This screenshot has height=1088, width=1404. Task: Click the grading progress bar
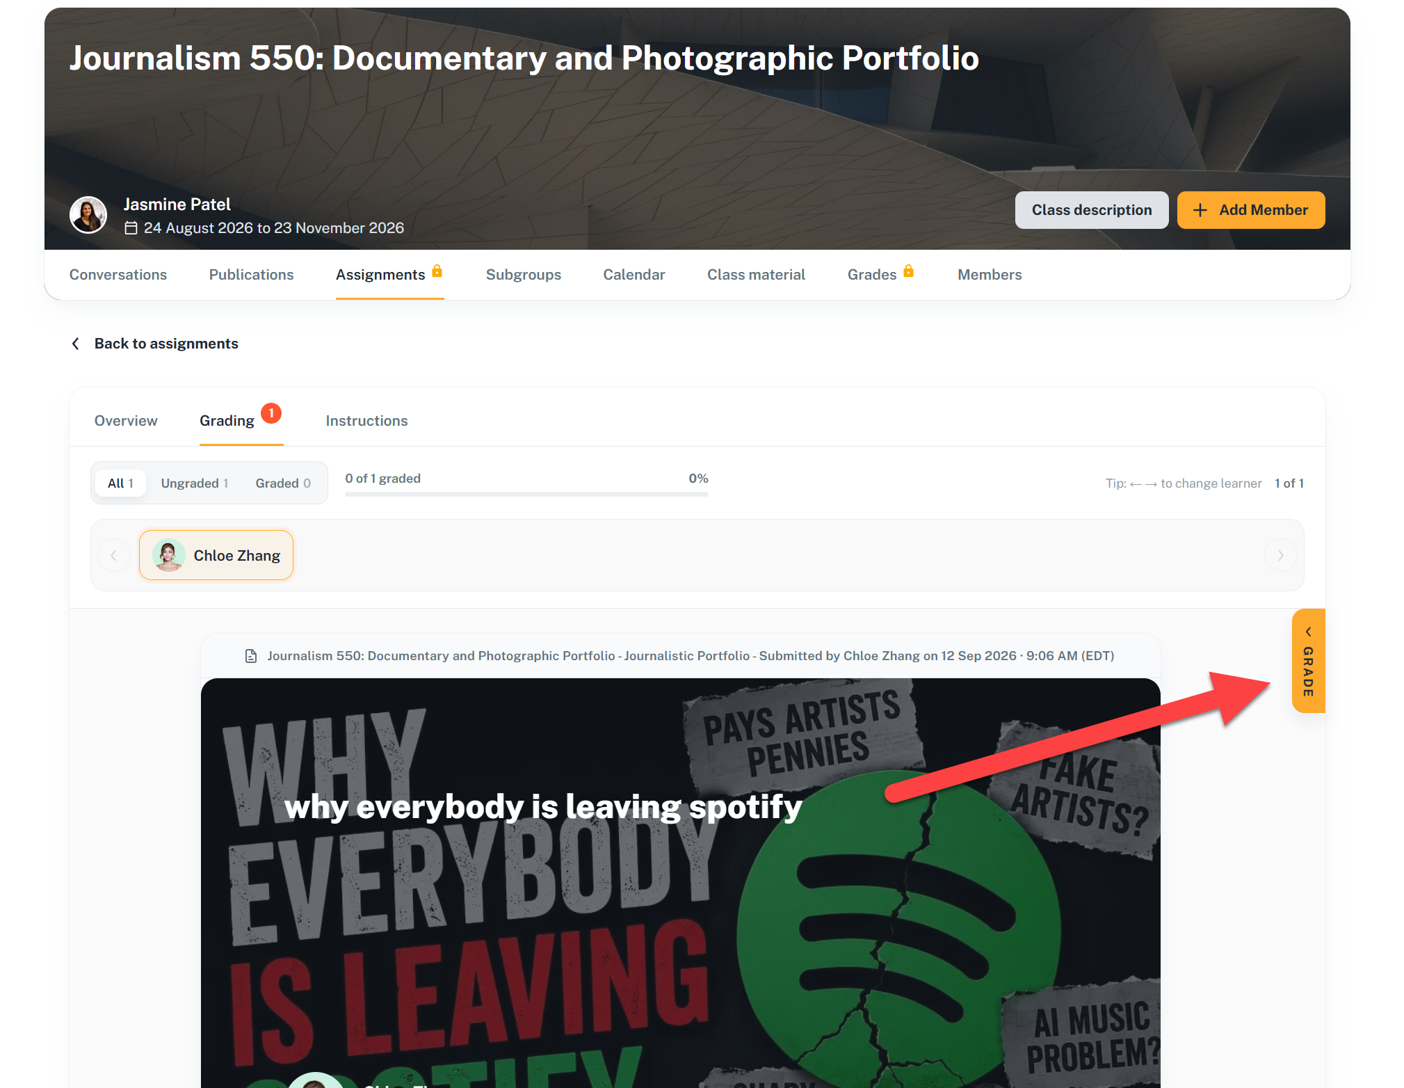pyautogui.click(x=526, y=494)
